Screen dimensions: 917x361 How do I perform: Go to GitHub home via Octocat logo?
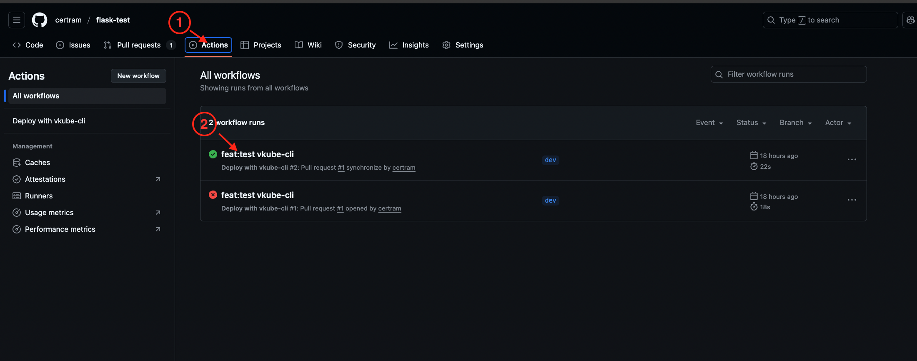40,20
